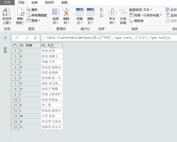Click the 选择列 (Choose Columns) icon
Viewport: 177px width, 142px height.
click(56, 12)
